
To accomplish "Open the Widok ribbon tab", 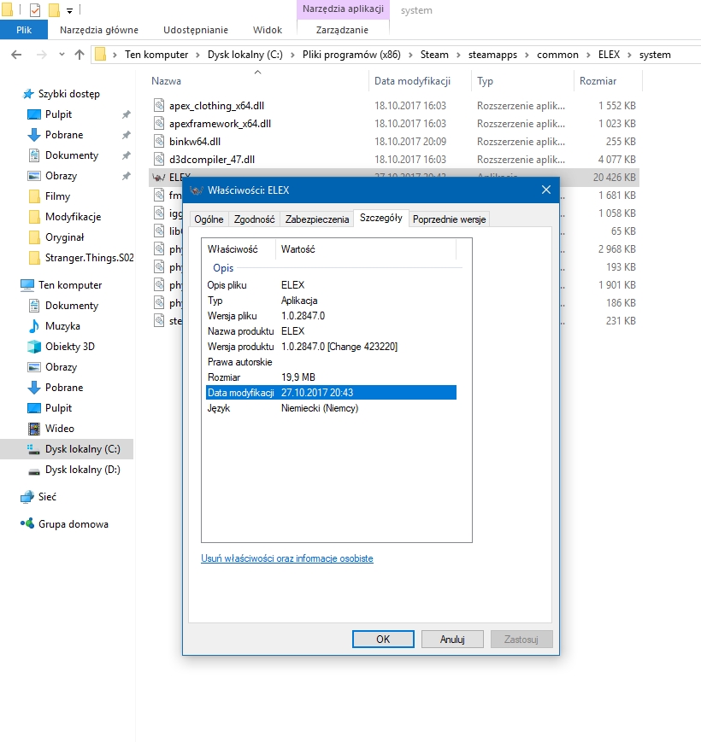I will 268,30.
